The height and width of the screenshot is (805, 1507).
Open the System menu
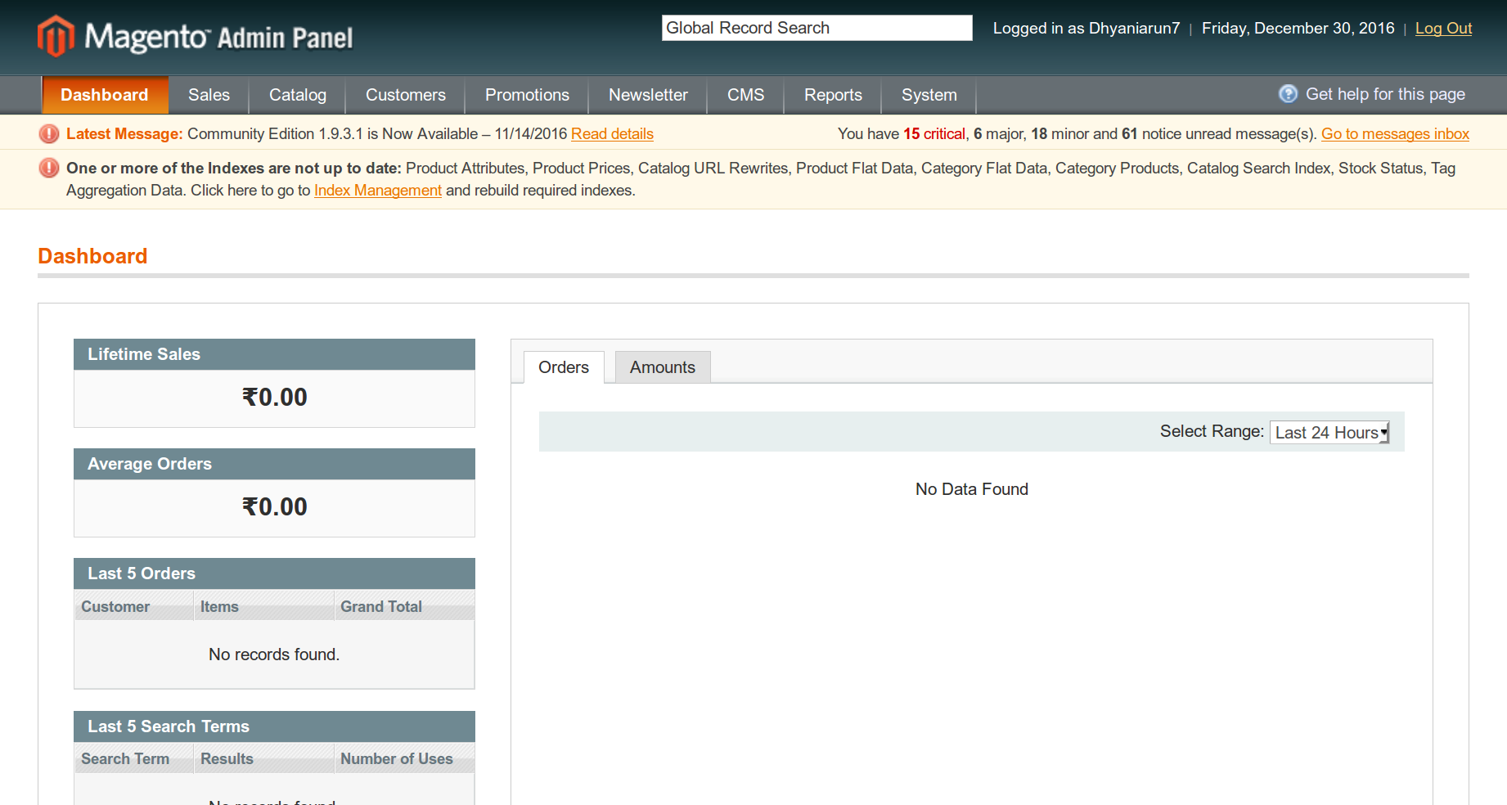pyautogui.click(x=929, y=95)
